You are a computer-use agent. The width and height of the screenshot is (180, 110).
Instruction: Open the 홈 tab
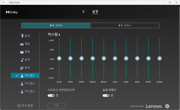(83, 12)
